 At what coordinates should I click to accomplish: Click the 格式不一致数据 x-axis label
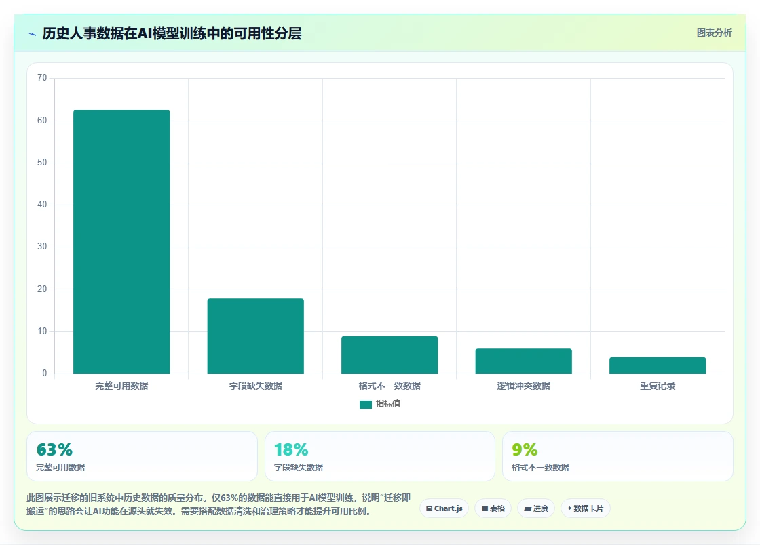[389, 386]
